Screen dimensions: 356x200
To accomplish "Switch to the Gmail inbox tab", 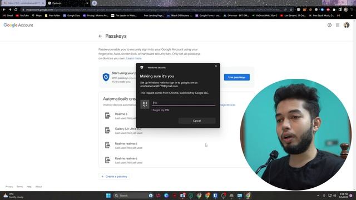I will pos(23,3).
